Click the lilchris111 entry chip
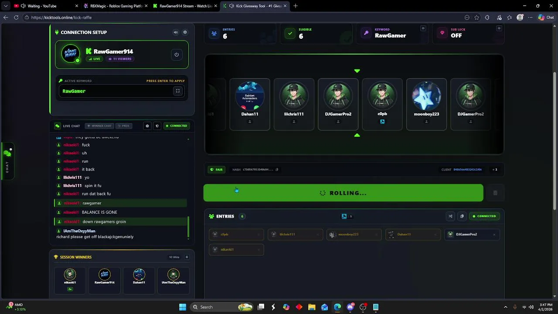This screenshot has height=314, width=558. pos(295,235)
